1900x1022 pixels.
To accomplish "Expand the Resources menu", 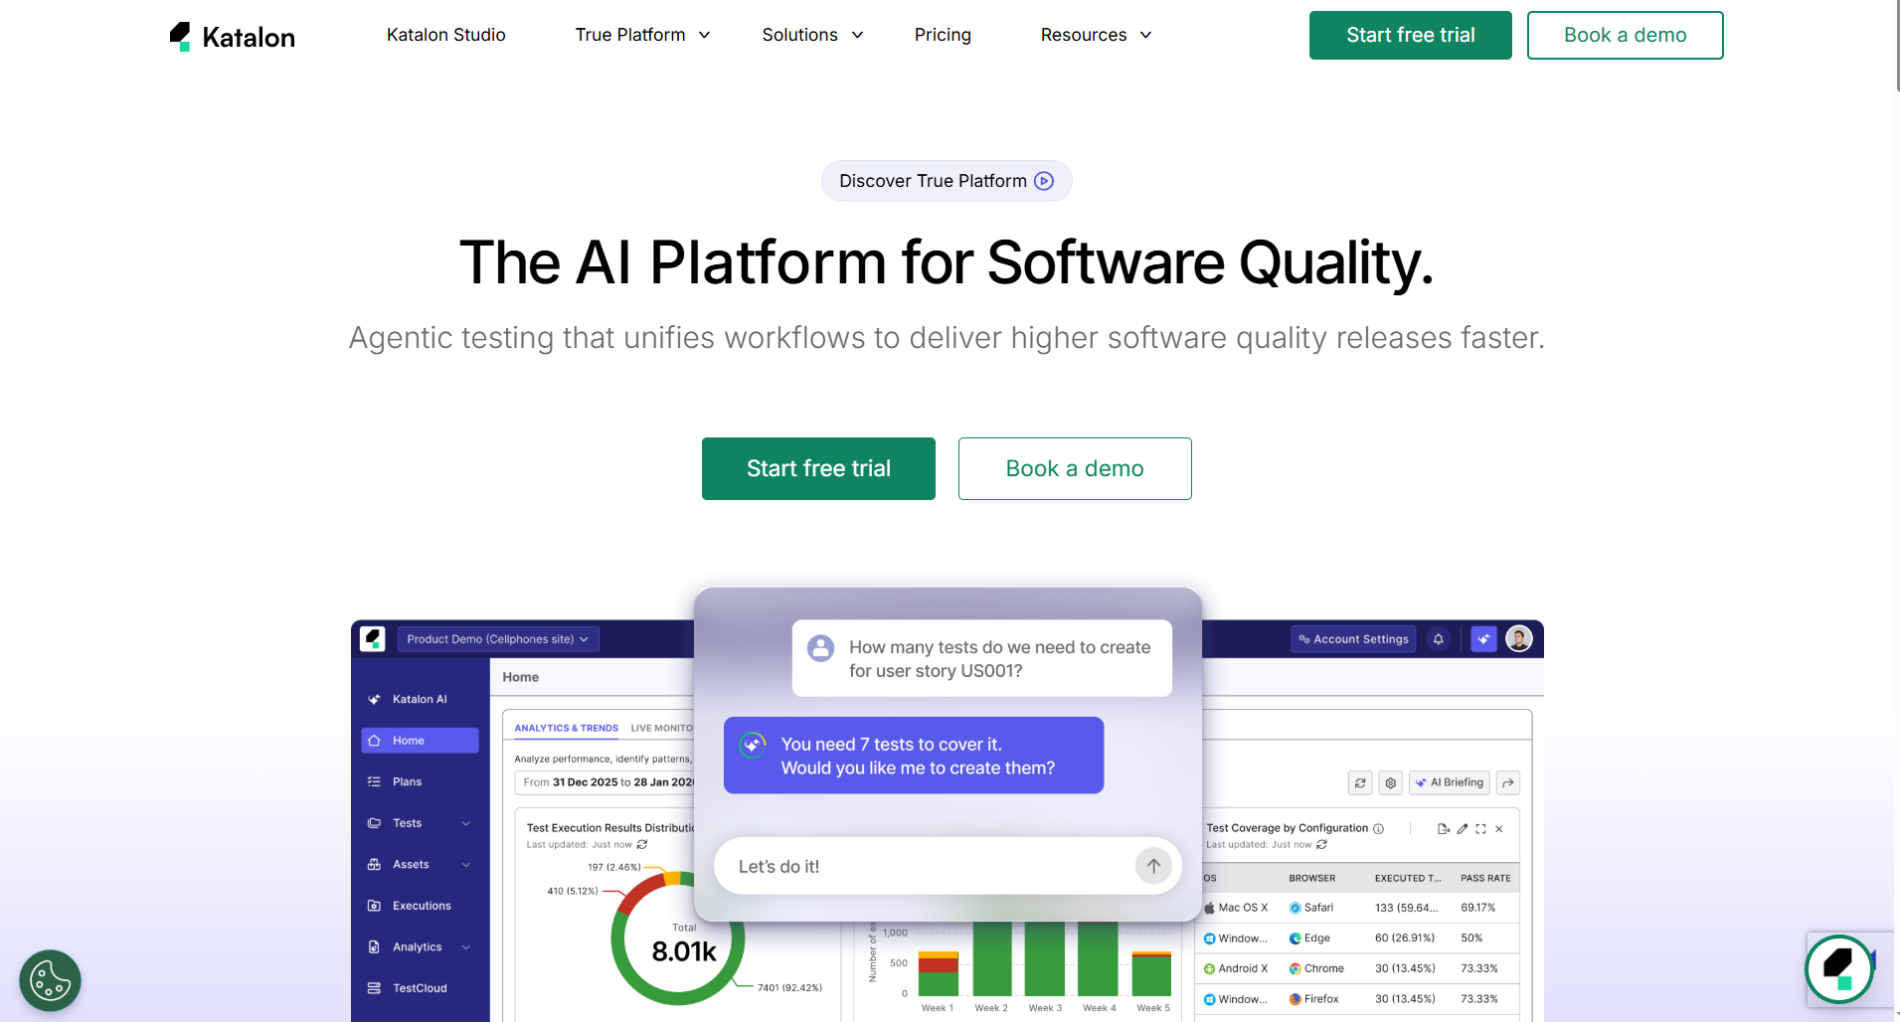I will [1096, 35].
